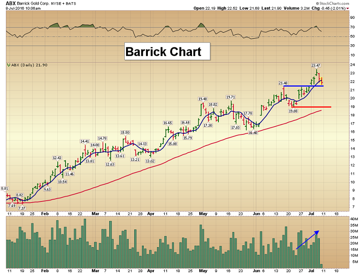Select the 13.02 low price label
Screen dimensions: 364x274
click(x=150, y=161)
